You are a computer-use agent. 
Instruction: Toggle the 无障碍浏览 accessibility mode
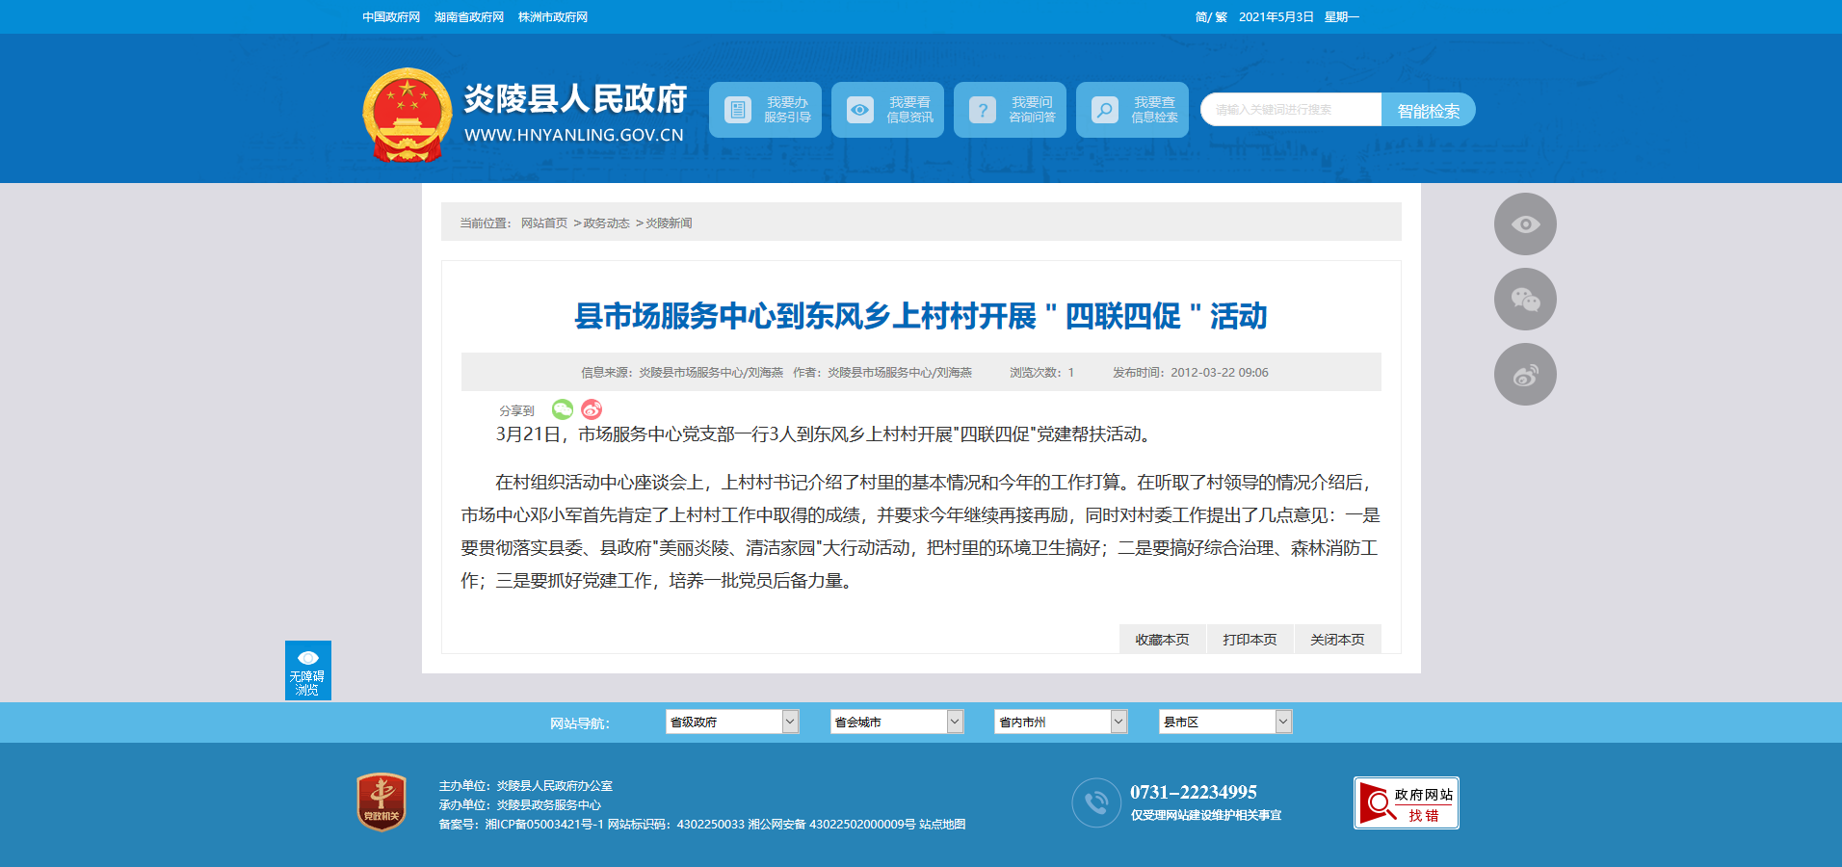308,670
